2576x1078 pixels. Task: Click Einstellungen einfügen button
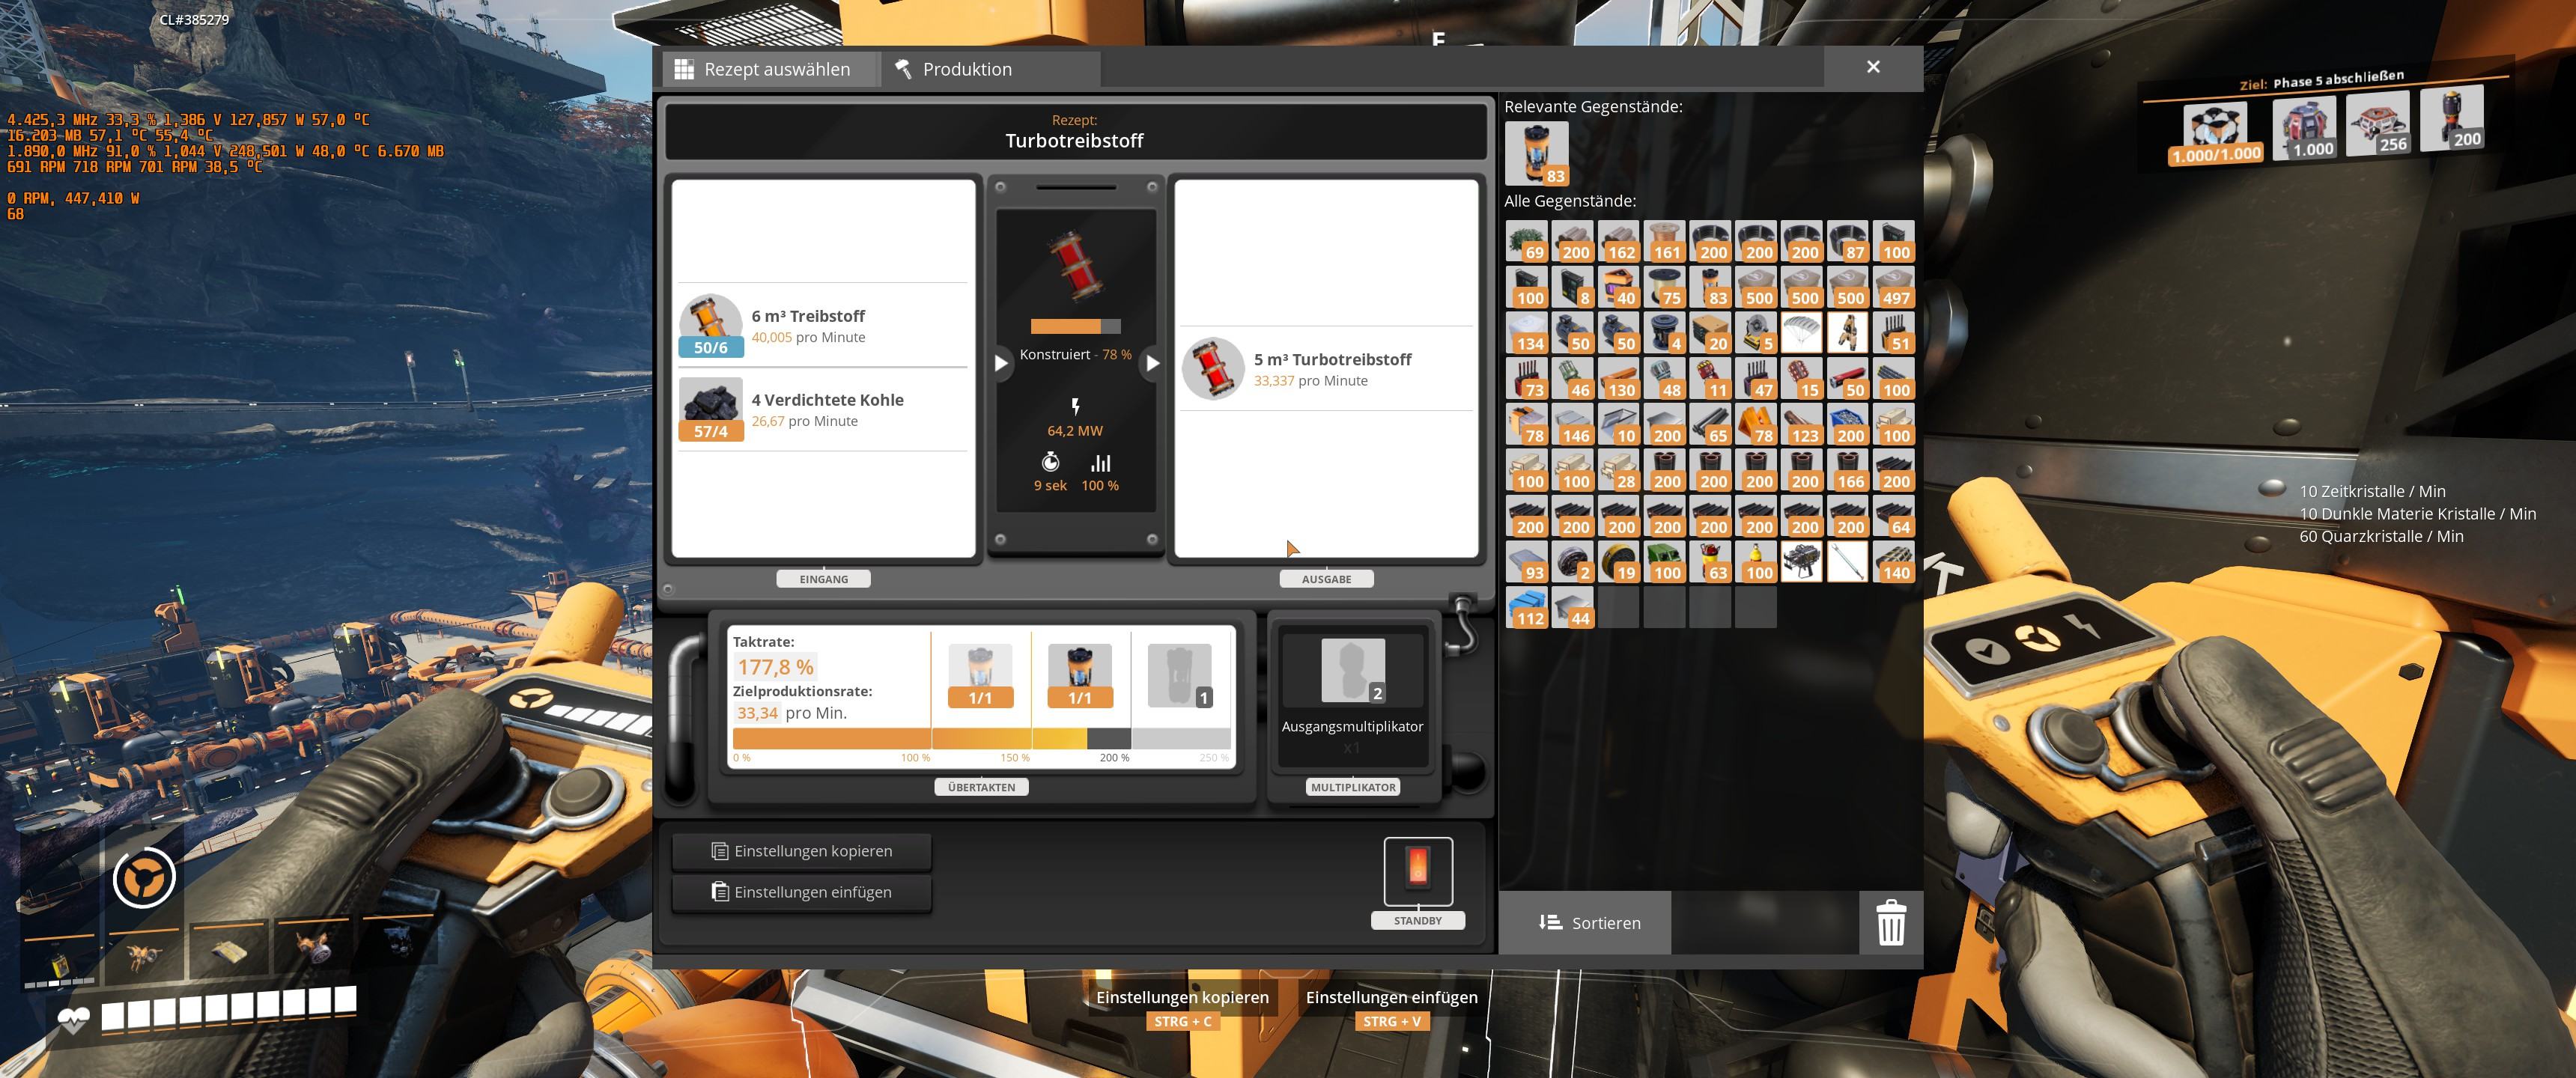[x=802, y=892]
